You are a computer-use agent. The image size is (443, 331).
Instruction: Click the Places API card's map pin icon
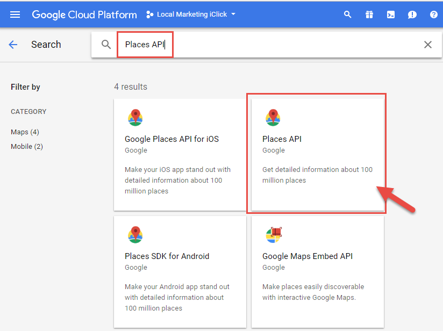pos(273,118)
